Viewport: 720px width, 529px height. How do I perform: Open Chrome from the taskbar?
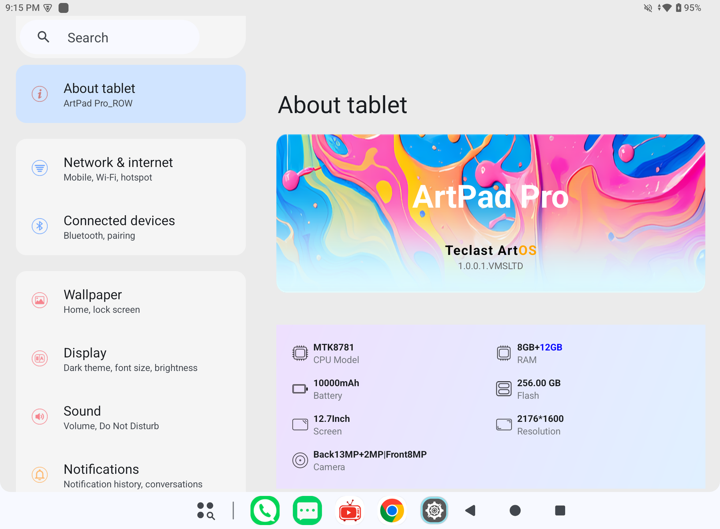[x=392, y=510]
